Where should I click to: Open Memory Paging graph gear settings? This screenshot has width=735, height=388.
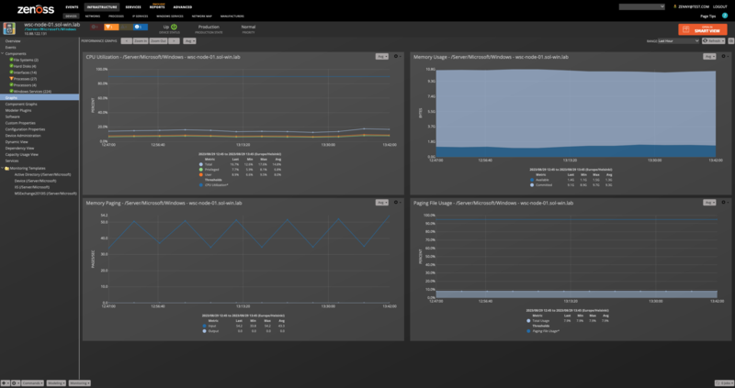coord(397,202)
